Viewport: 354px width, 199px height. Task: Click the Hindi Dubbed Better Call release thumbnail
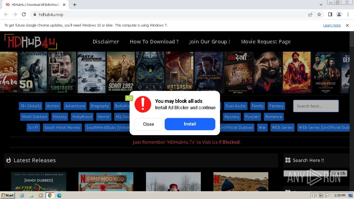point(39,182)
